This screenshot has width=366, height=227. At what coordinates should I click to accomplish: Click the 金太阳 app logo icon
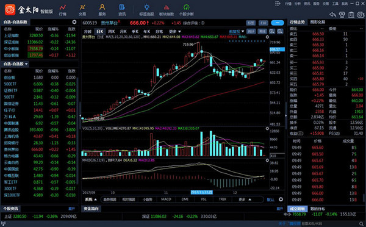click(x=10, y=10)
